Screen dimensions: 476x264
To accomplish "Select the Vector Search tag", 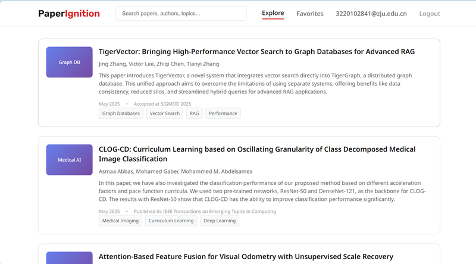I will [165, 113].
